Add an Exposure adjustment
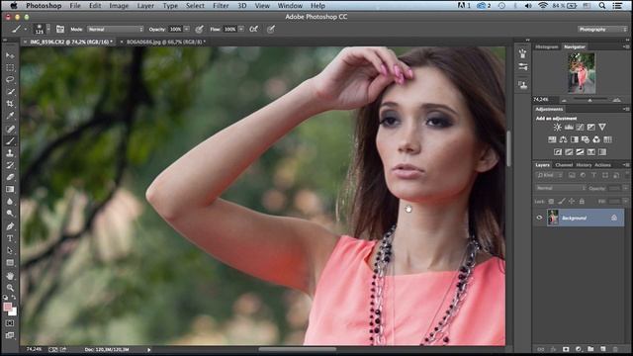 (x=591, y=128)
